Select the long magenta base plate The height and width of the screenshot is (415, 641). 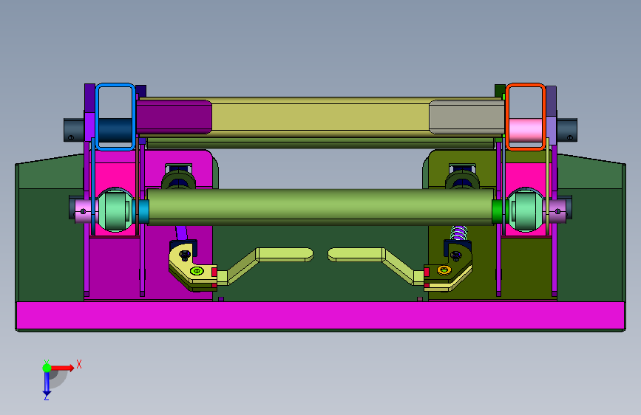coord(321,316)
